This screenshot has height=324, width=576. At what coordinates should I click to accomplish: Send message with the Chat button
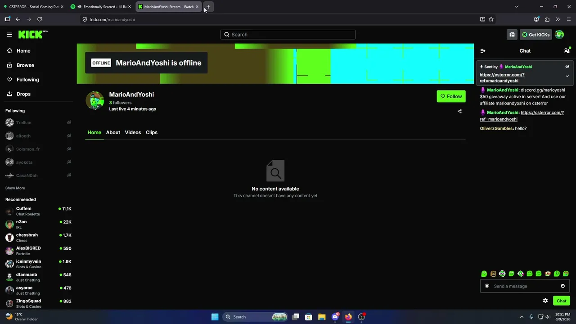click(x=561, y=301)
